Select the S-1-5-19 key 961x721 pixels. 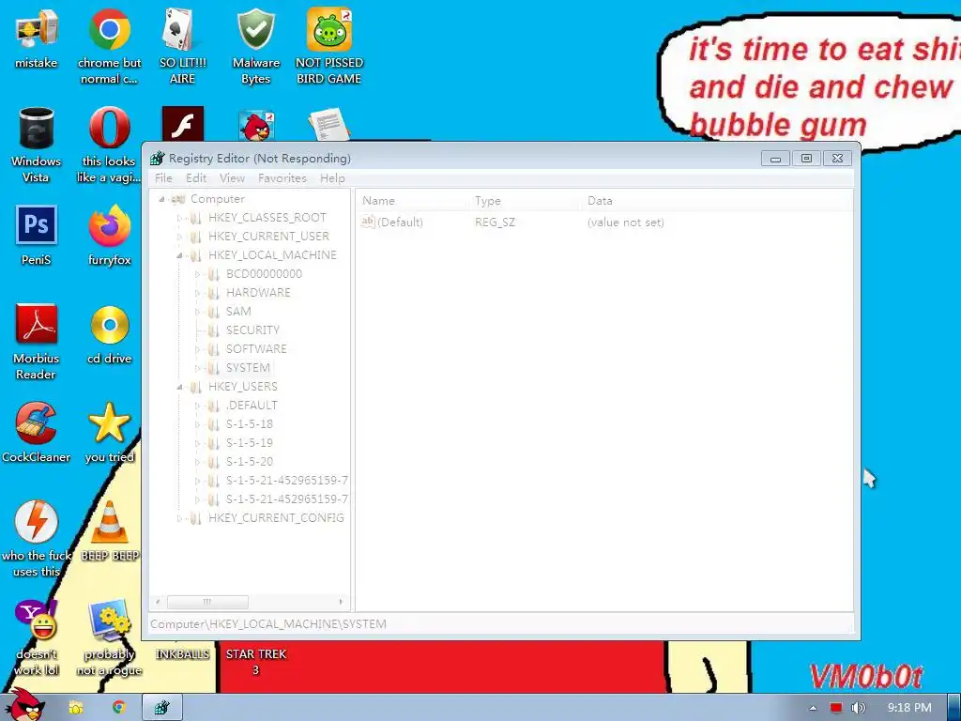250,443
